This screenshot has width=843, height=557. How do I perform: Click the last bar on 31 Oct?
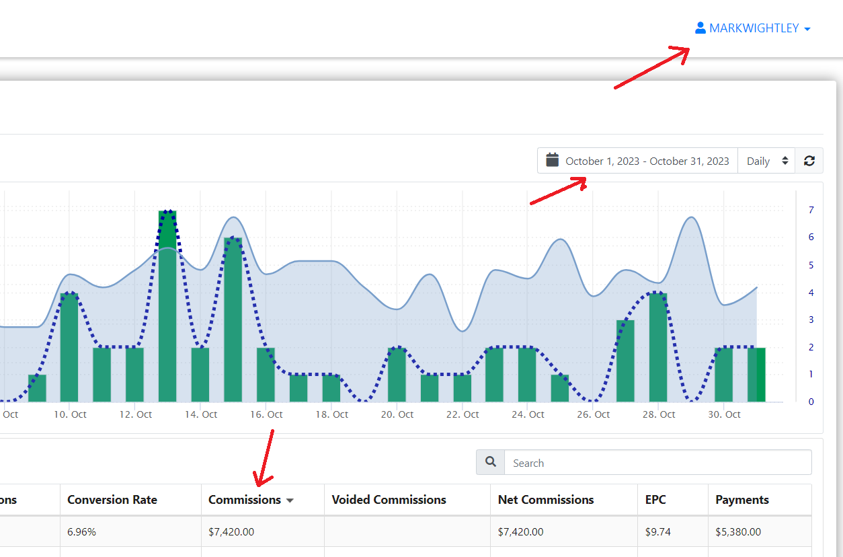(x=756, y=375)
